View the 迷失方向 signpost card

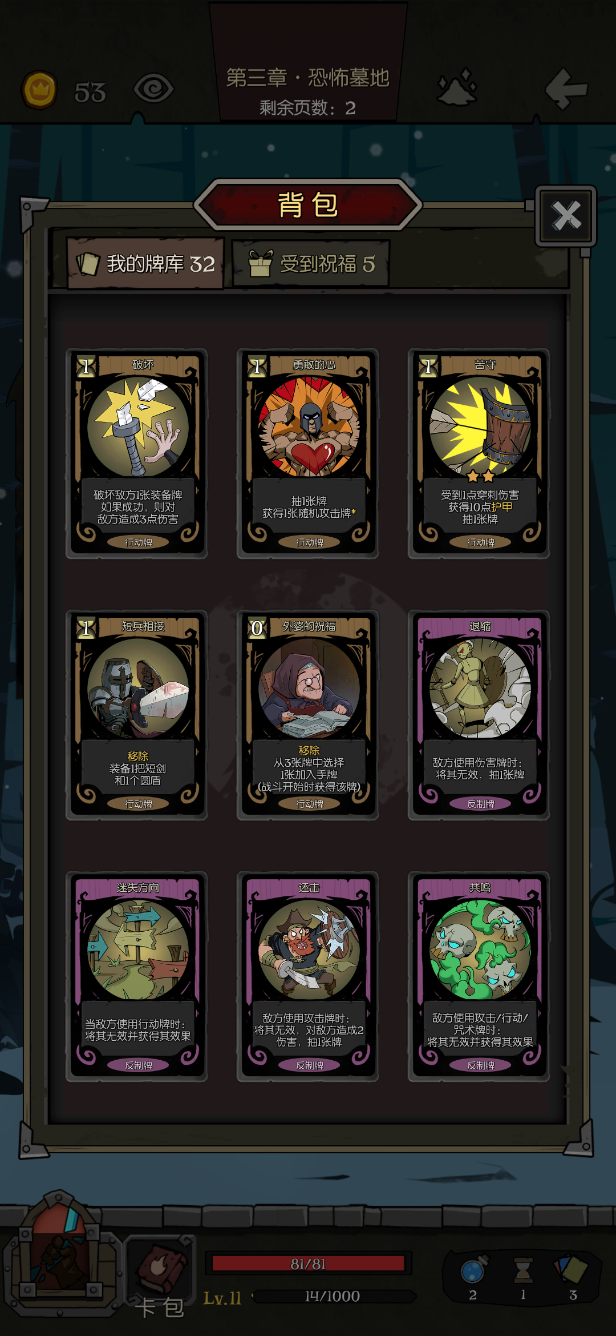(x=137, y=976)
